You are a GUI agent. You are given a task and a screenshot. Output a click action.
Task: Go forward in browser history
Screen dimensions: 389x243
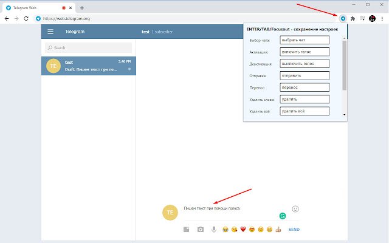click(x=16, y=19)
